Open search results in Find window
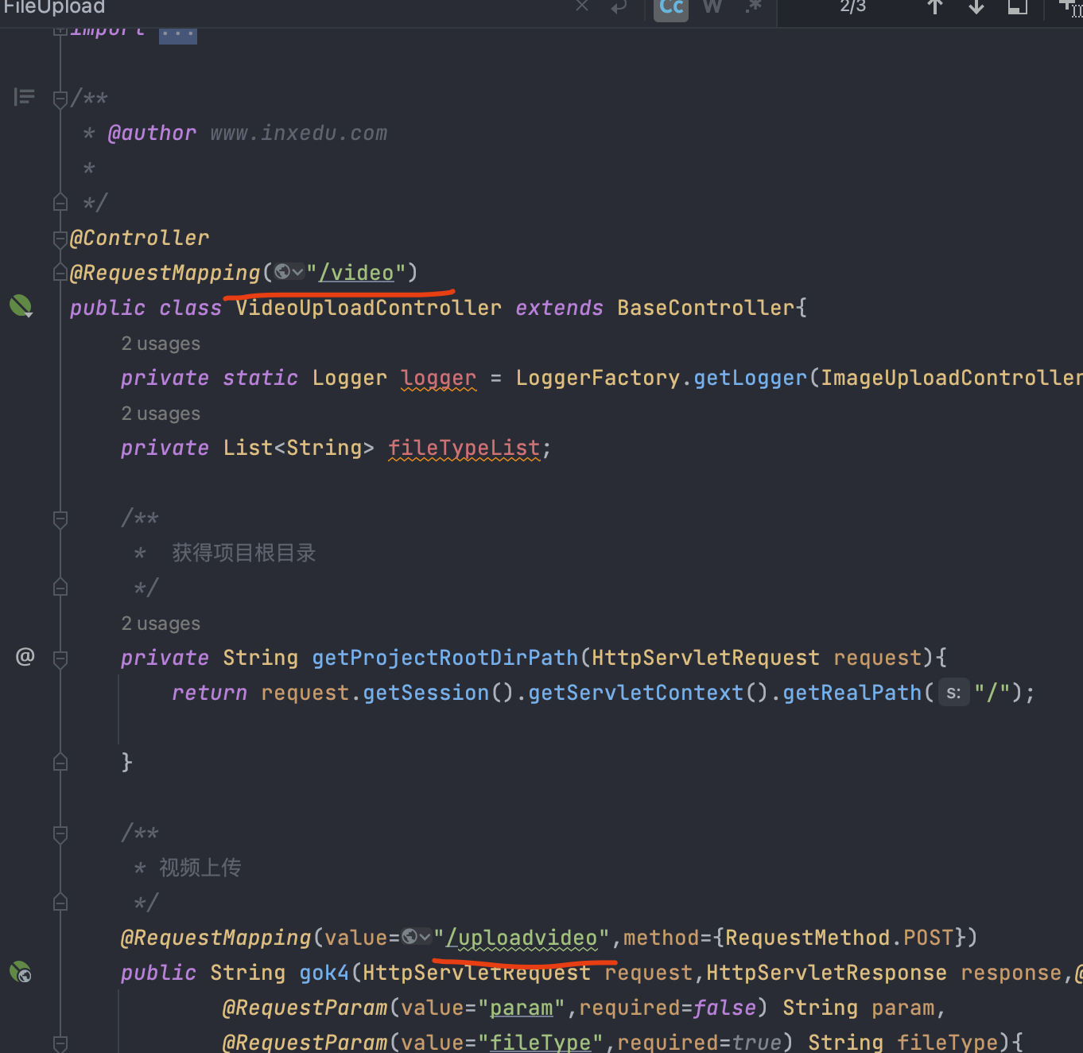The width and height of the screenshot is (1083, 1053). coord(1018,8)
